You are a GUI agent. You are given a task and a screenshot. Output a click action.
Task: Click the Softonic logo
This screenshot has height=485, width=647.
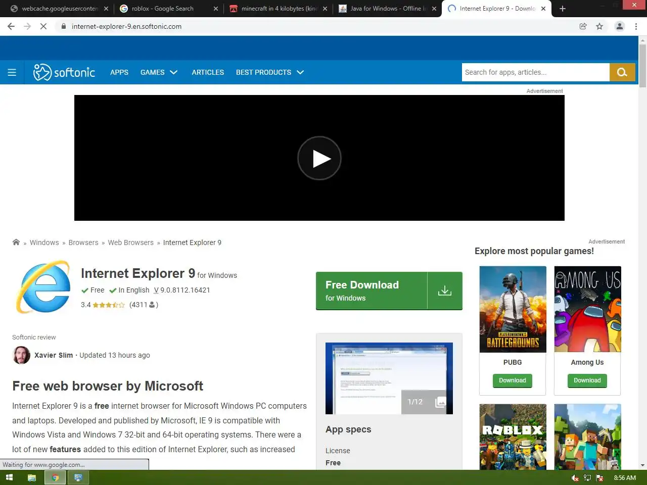click(64, 72)
